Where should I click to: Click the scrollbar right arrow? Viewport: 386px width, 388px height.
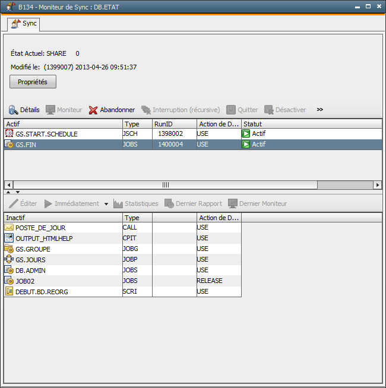click(x=377, y=185)
